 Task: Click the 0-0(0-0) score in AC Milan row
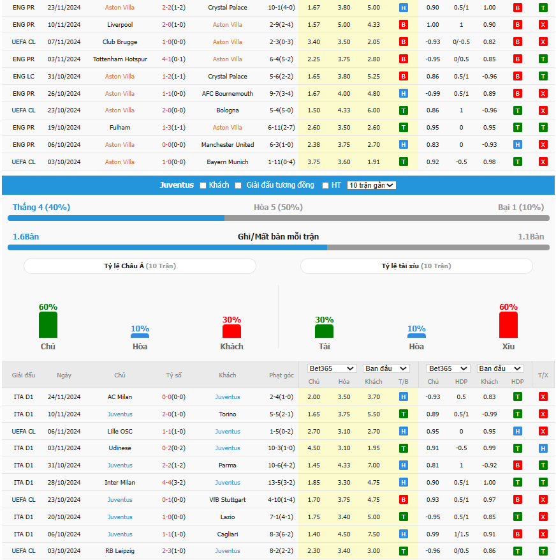click(173, 397)
